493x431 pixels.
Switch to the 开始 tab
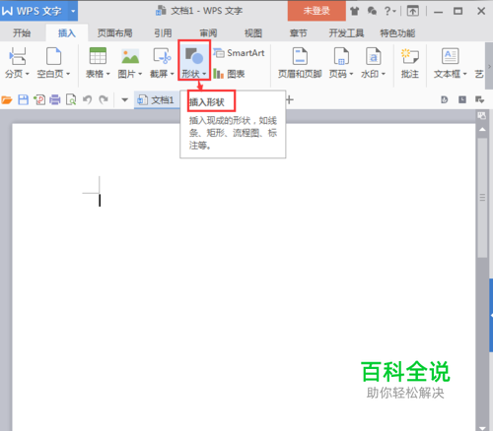click(x=22, y=33)
